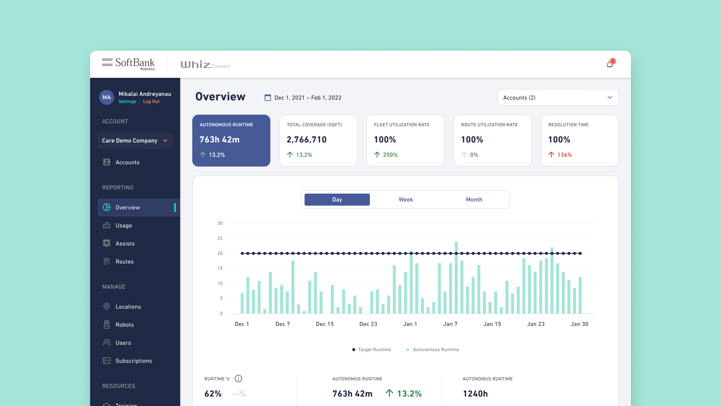Click the Settings link under username
The height and width of the screenshot is (406, 721).
pyautogui.click(x=127, y=101)
